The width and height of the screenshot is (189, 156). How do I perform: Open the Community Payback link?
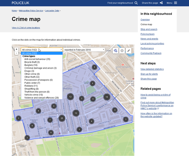point(151,53)
